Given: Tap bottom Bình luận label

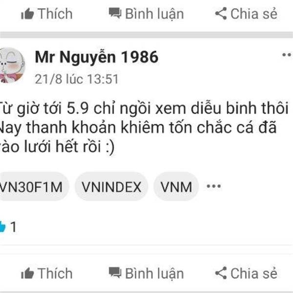Looking at the screenshot, I should [x=154, y=274].
